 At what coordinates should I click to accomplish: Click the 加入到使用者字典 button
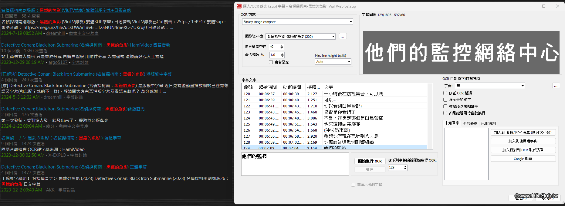523,141
